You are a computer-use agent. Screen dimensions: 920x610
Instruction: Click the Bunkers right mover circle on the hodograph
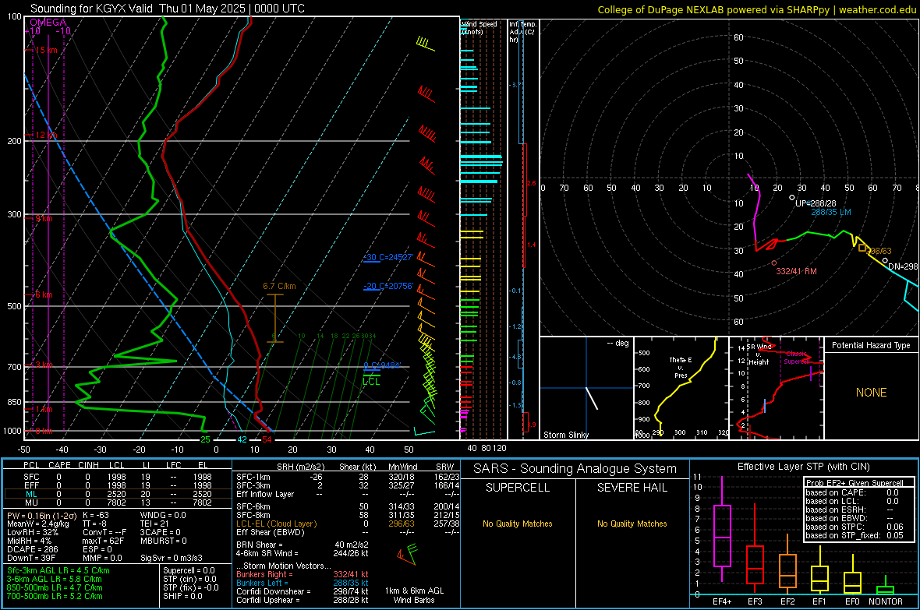pyautogui.click(x=774, y=263)
